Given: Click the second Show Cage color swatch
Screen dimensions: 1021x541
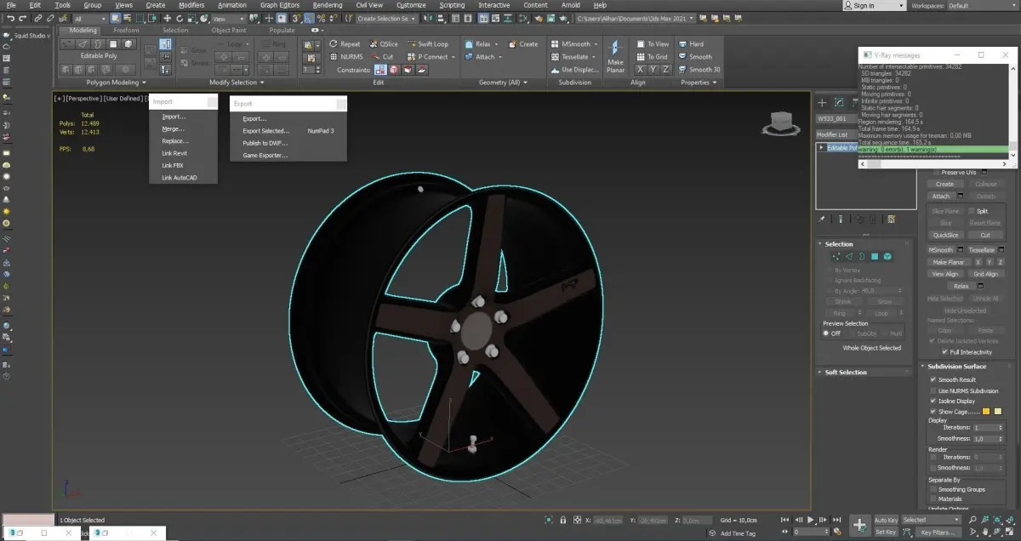Looking at the screenshot, I should click(998, 412).
